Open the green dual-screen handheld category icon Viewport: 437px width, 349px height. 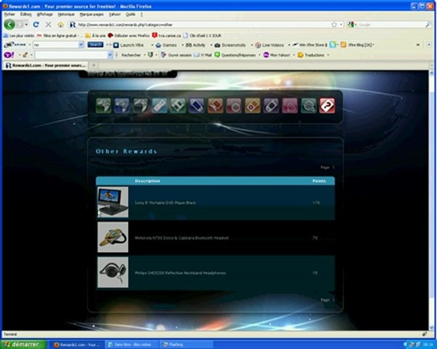coord(178,106)
